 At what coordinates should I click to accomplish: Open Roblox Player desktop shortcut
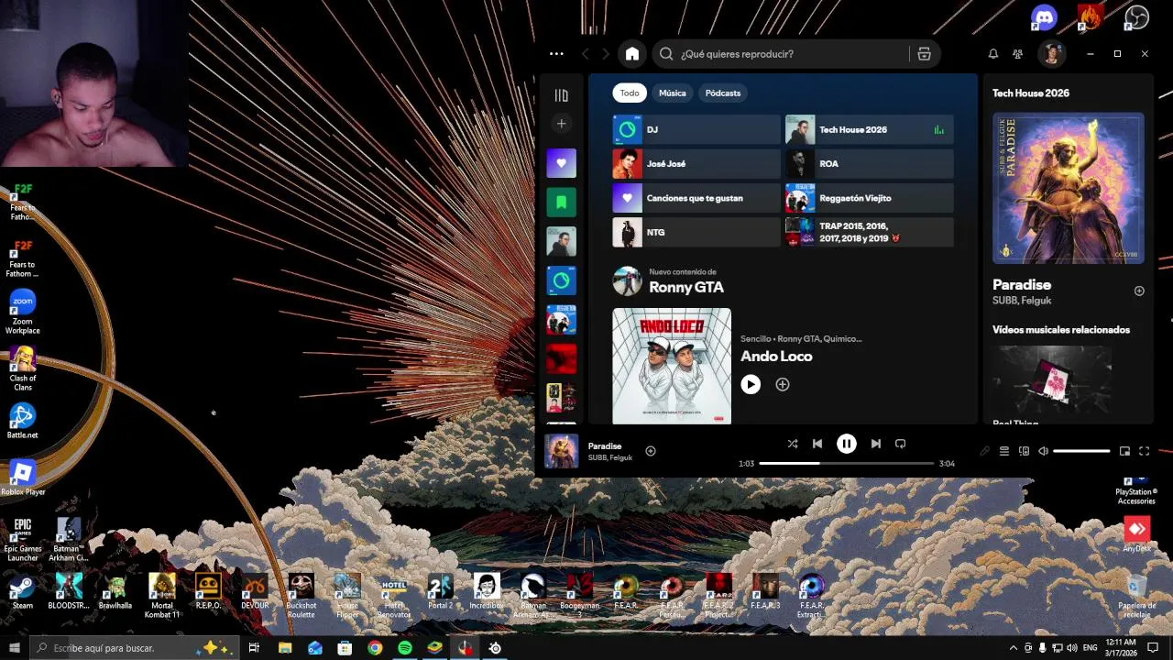(x=23, y=478)
